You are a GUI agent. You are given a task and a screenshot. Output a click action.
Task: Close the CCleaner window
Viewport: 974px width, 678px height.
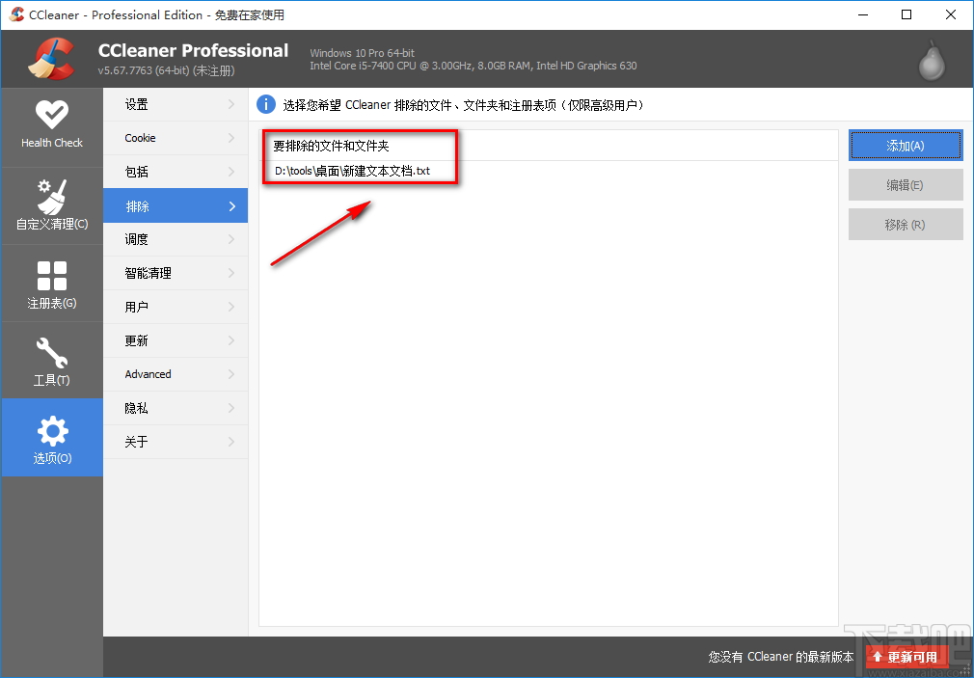tap(951, 14)
